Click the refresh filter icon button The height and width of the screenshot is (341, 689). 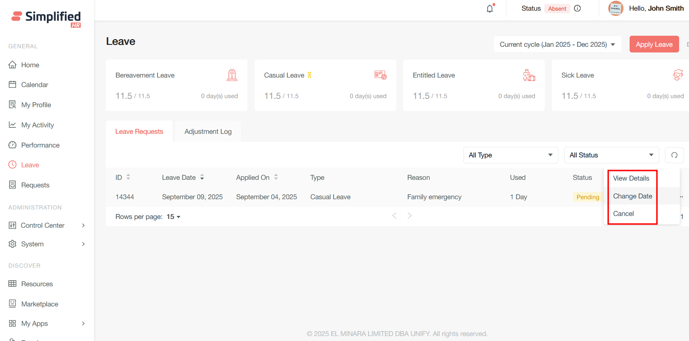pyautogui.click(x=674, y=155)
